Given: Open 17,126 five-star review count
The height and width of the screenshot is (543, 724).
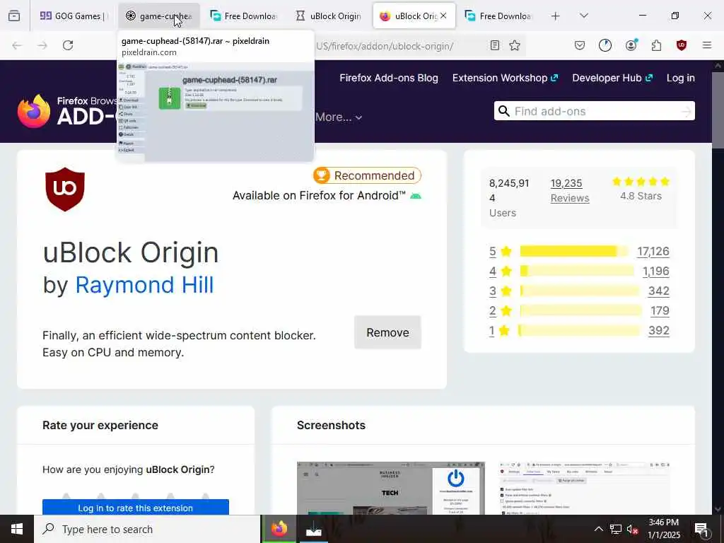Looking at the screenshot, I should tap(653, 251).
